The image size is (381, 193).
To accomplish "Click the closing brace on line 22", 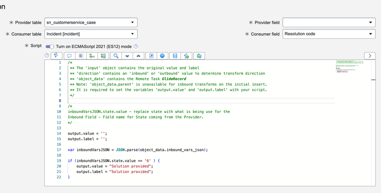I will [69, 177].
